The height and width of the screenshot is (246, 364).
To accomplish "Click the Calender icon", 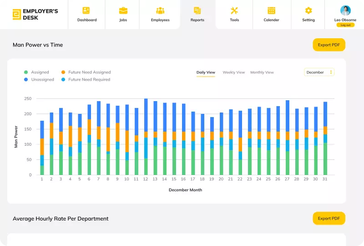I will (271, 10).
